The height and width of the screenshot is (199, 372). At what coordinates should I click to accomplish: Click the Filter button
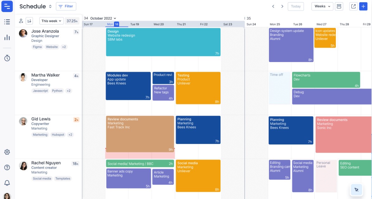66,6
